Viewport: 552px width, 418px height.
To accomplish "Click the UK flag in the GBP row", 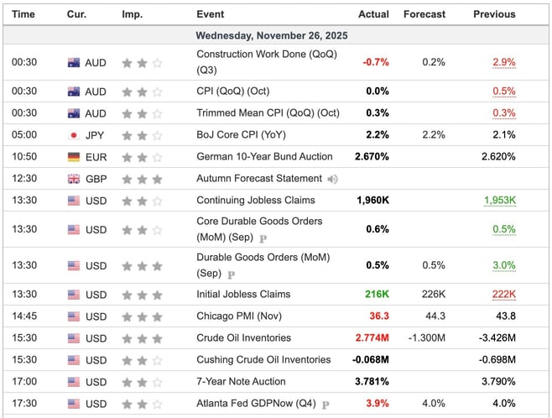I will 74,179.
